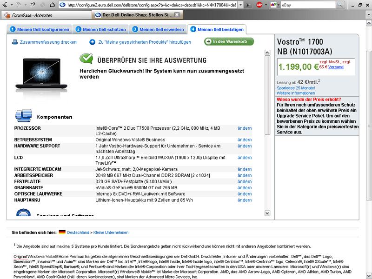Screen dimensions: 372x279
Task: Click the 1.199,00 € price text
Action: 298,67
